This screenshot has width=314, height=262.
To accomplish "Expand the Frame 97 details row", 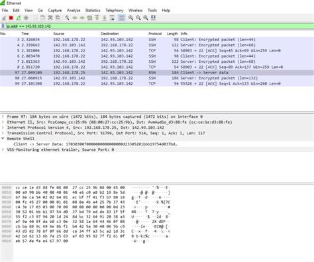I will pos(3,116).
